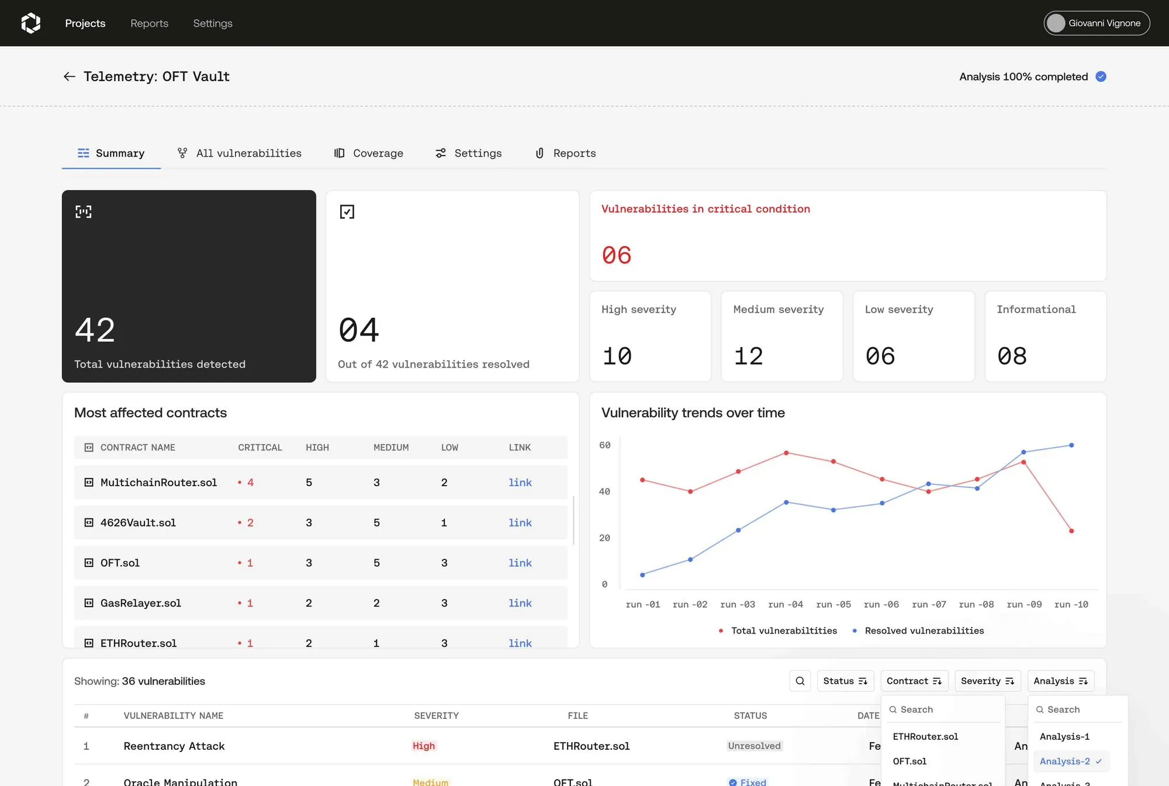Click the app logo in the top bar
The height and width of the screenshot is (786, 1169).
30,23
